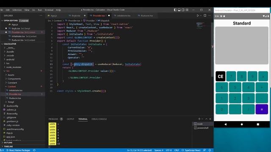This screenshot has height=152, width=271.
Task: Expand the Components folder
Action: click(x=14, y=79)
